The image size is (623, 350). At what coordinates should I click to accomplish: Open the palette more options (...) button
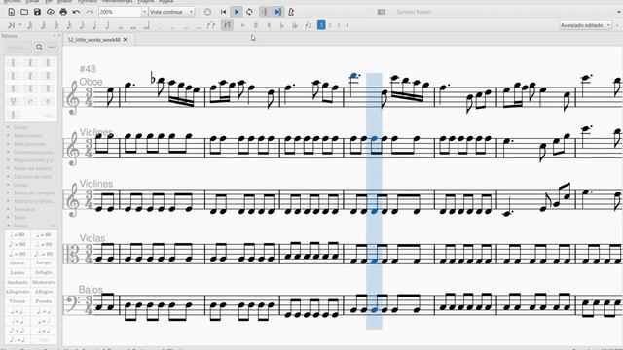53,48
